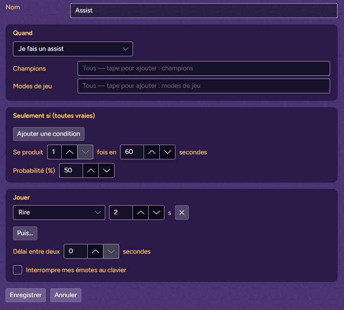Decrease the 60 seconds window with down arrow
The image size is (344, 310).
168,152
